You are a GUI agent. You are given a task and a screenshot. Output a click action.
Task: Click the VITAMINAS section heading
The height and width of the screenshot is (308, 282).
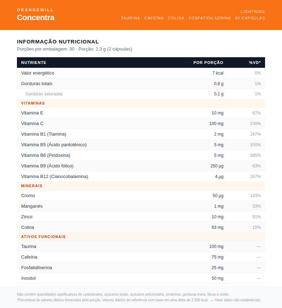(33, 103)
